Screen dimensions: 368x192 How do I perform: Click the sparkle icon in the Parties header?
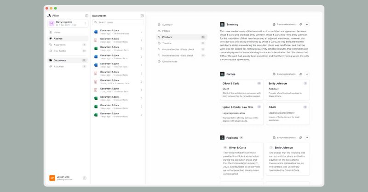[x=300, y=73]
